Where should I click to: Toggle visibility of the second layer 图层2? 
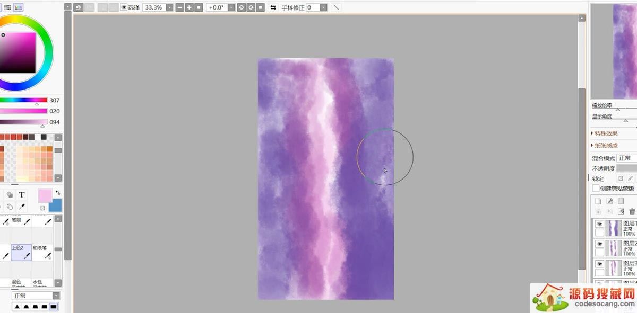tap(599, 244)
